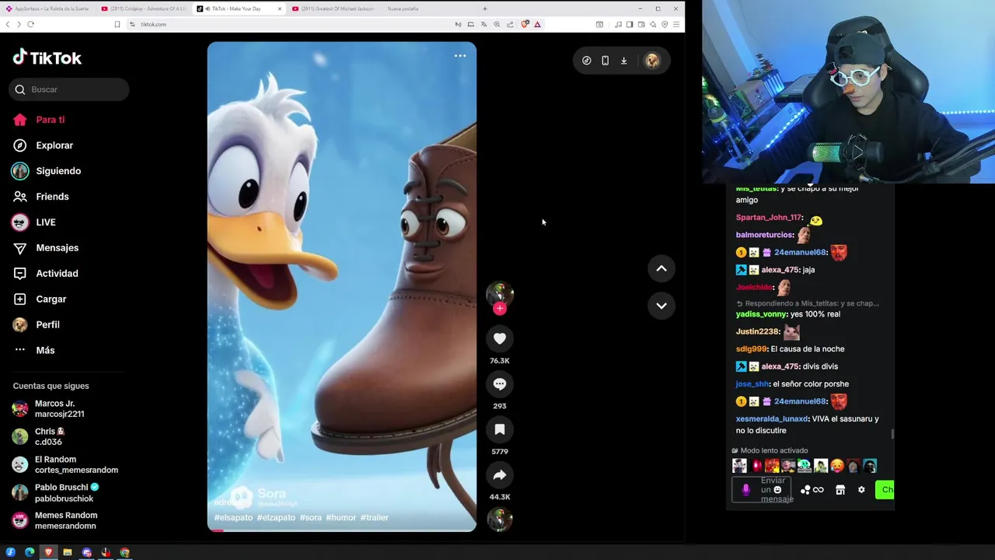Viewport: 995px width, 560px height.
Task: Bookmark the video to favorites
Action: click(500, 429)
